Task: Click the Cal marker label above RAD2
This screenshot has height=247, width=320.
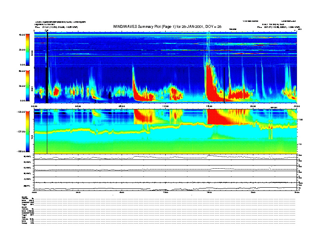Action: click(46, 30)
